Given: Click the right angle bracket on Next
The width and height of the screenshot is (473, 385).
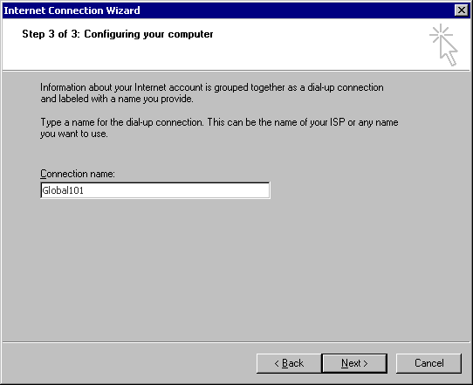Looking at the screenshot, I should (x=366, y=363).
